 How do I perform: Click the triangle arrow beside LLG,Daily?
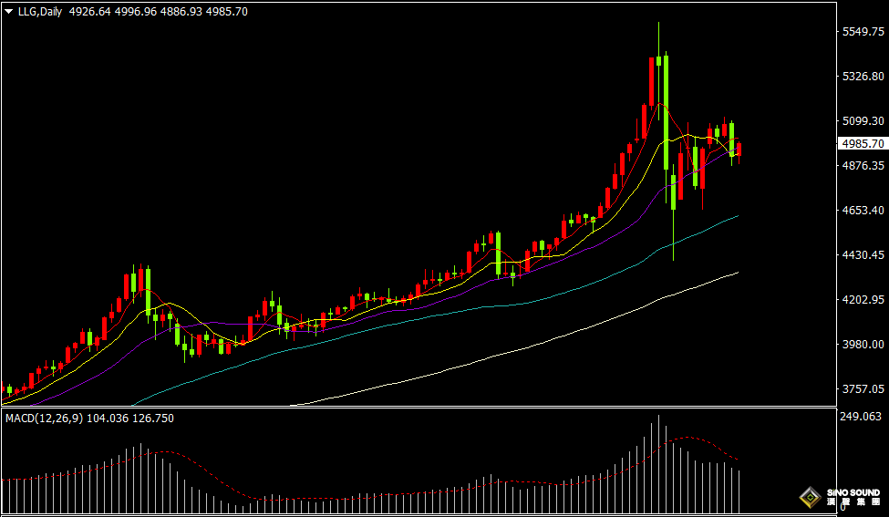(x=8, y=12)
